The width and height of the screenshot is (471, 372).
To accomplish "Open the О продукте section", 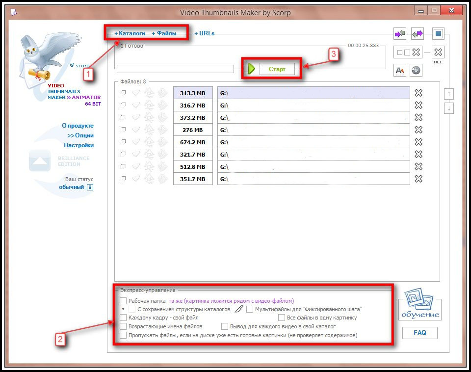I will point(78,126).
